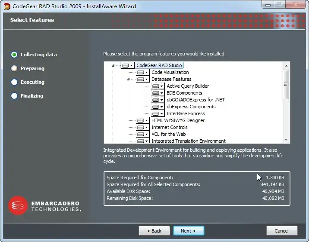This screenshot has width=309, height=242.
Task: Open BDE Components install state icon
Action: 158,93
